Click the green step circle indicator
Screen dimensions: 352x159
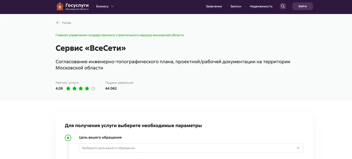pyautogui.click(x=68, y=138)
